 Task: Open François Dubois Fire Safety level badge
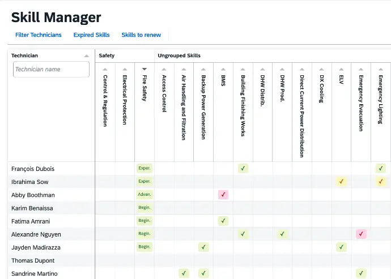(x=144, y=169)
